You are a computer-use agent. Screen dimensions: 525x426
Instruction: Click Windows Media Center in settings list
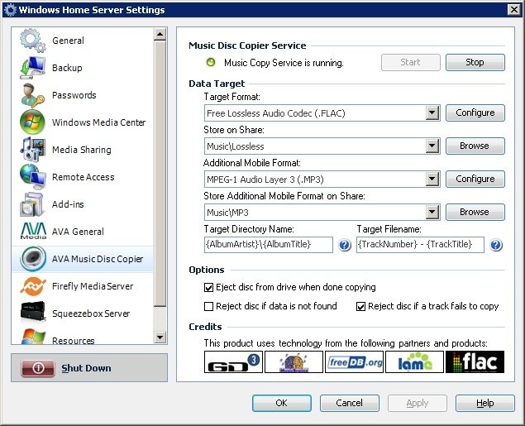coord(83,122)
